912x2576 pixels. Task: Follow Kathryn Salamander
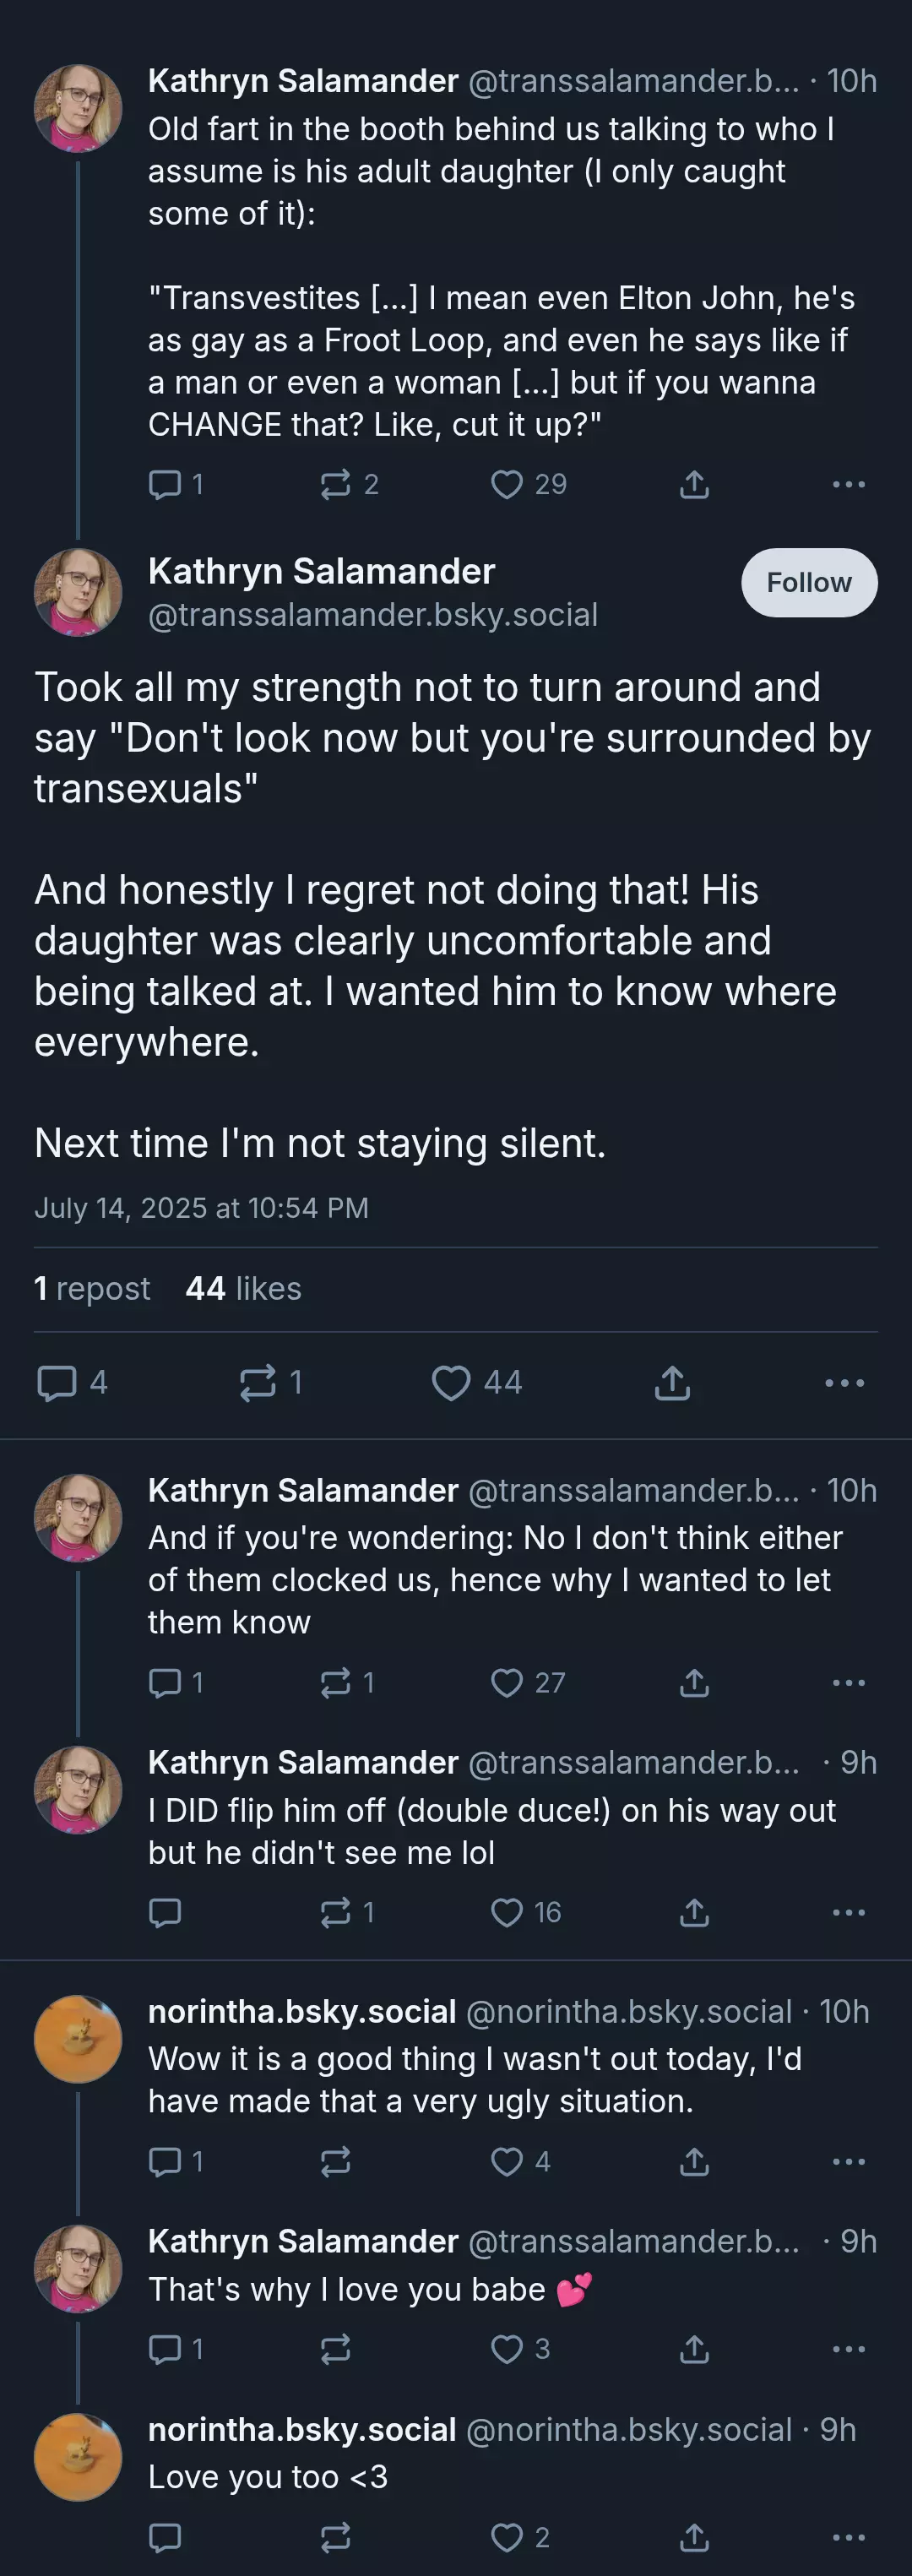pyautogui.click(x=809, y=582)
